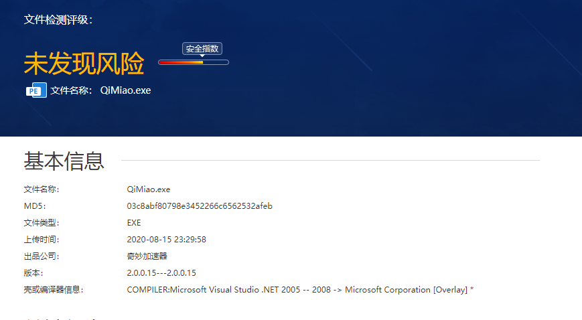Click the 文件检测评级 header label

[x=58, y=20]
